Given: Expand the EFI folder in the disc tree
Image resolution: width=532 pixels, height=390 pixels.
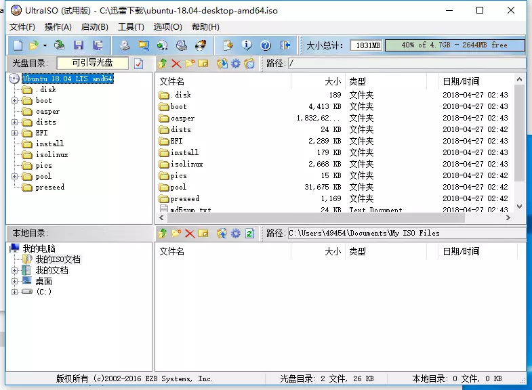Looking at the screenshot, I should pyautogui.click(x=14, y=133).
